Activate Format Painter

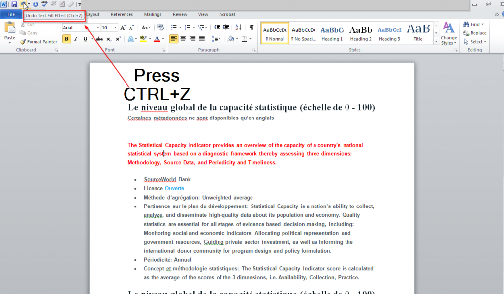[38, 42]
